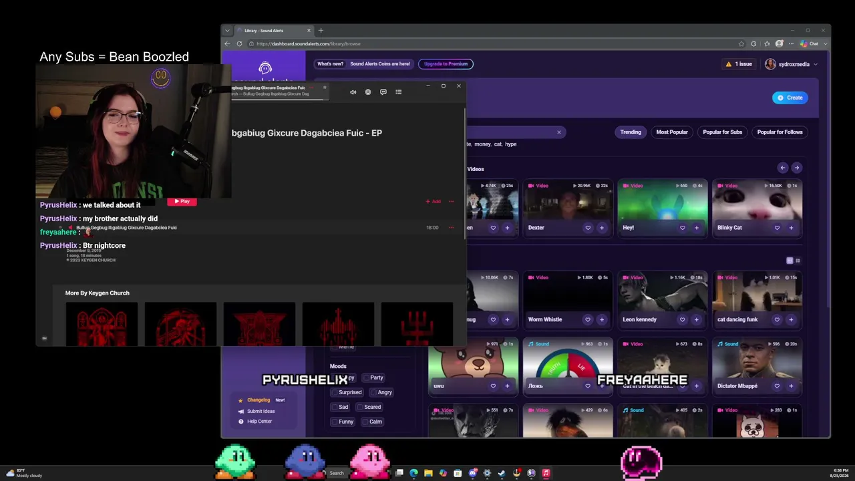The width and height of the screenshot is (855, 481).
Task: Open the Changelog link in the sidebar
Action: tap(259, 400)
